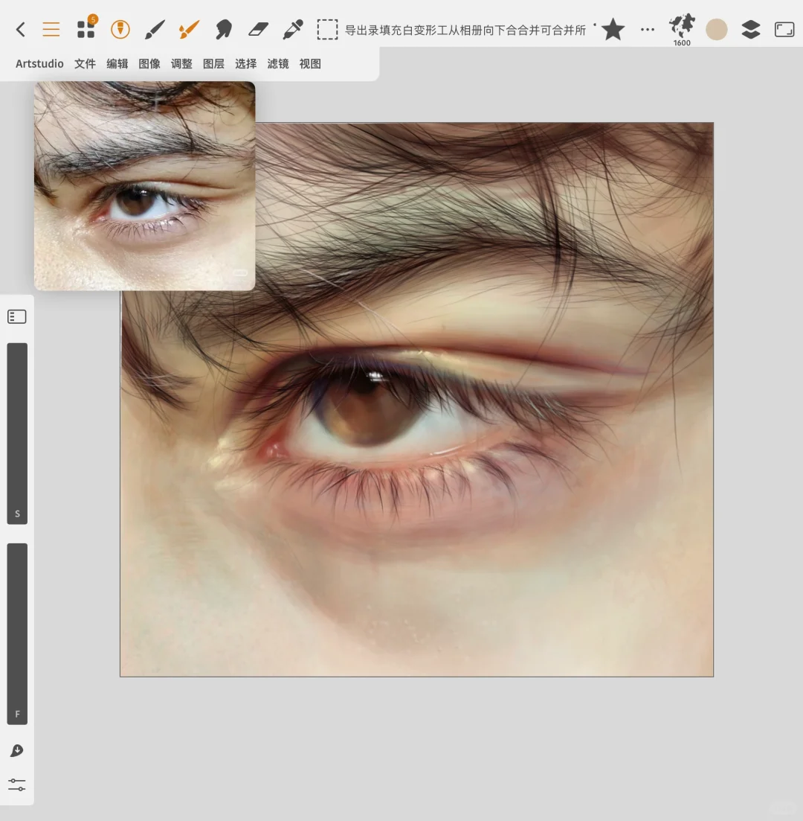Choose the orange wet brush tool
Screen dimensions: 803x821
[189, 30]
